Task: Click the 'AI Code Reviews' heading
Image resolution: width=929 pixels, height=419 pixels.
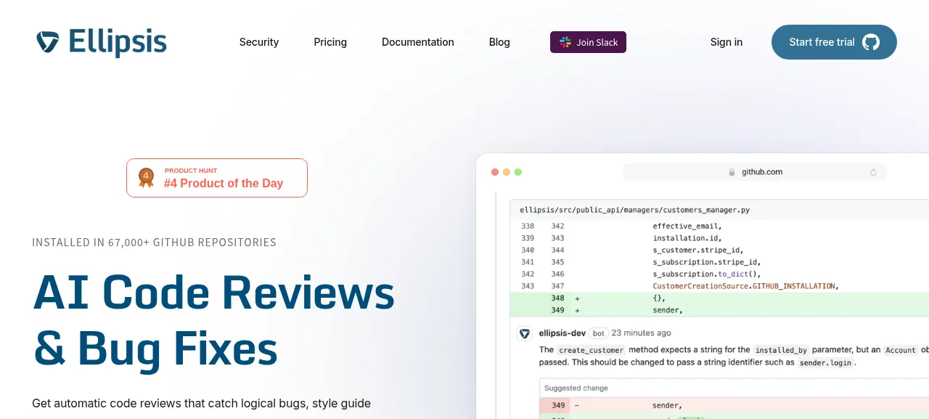Action: (x=213, y=293)
